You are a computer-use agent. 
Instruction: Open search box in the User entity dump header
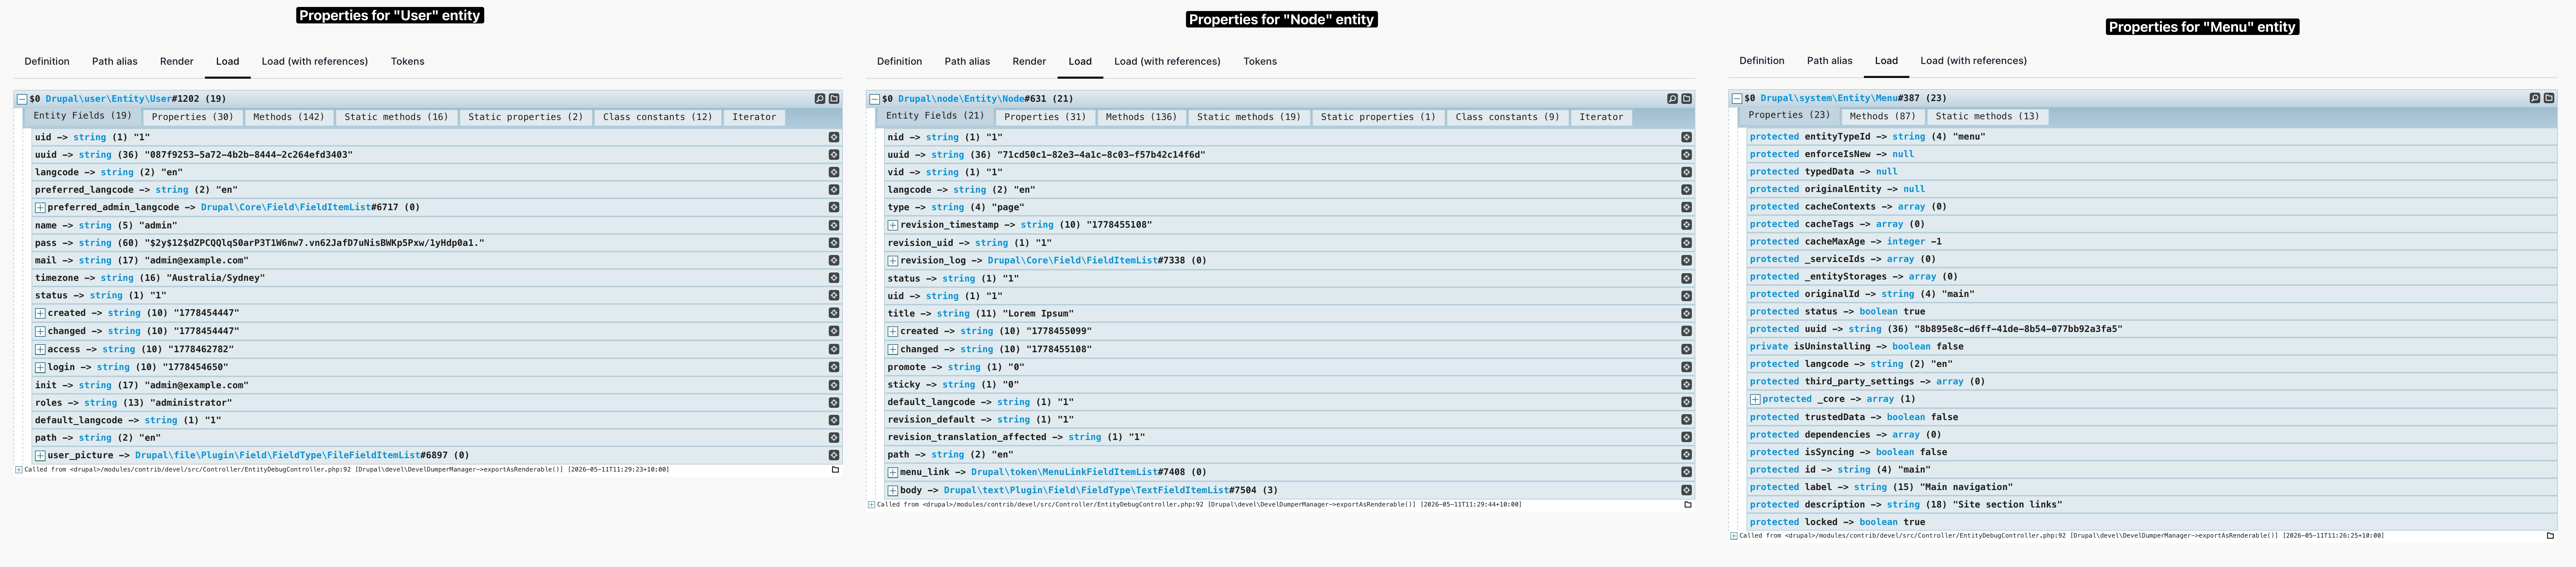[820, 99]
